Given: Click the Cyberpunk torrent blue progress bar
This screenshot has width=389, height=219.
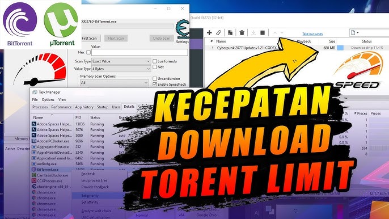Looking at the screenshot, I should coord(340,48).
